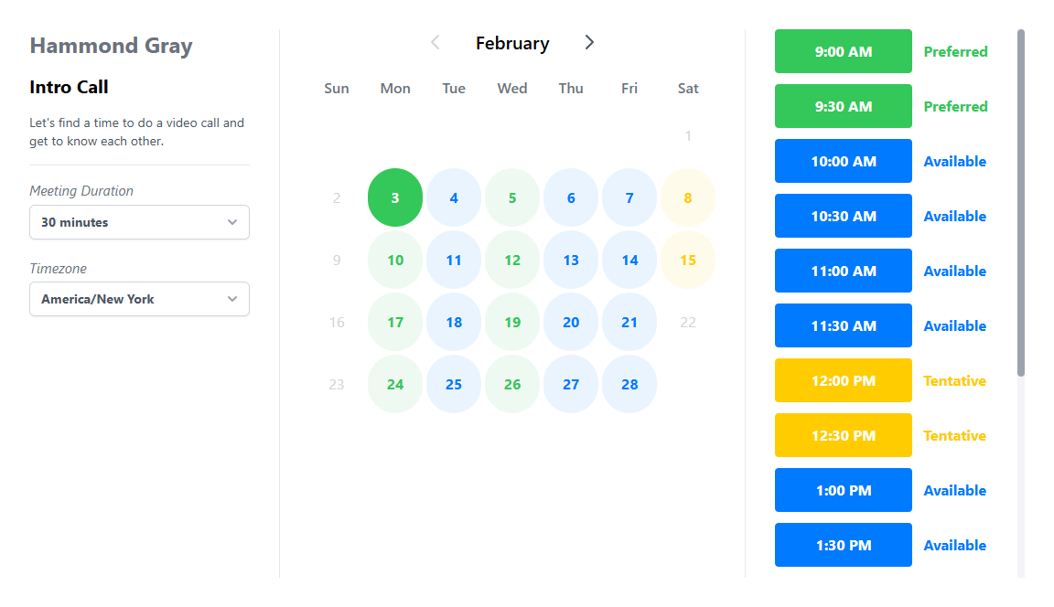
Task: Select Tuesday February 4
Action: (x=454, y=197)
